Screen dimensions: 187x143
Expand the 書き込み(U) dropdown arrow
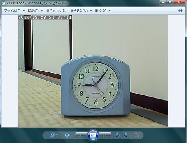[91, 11]
